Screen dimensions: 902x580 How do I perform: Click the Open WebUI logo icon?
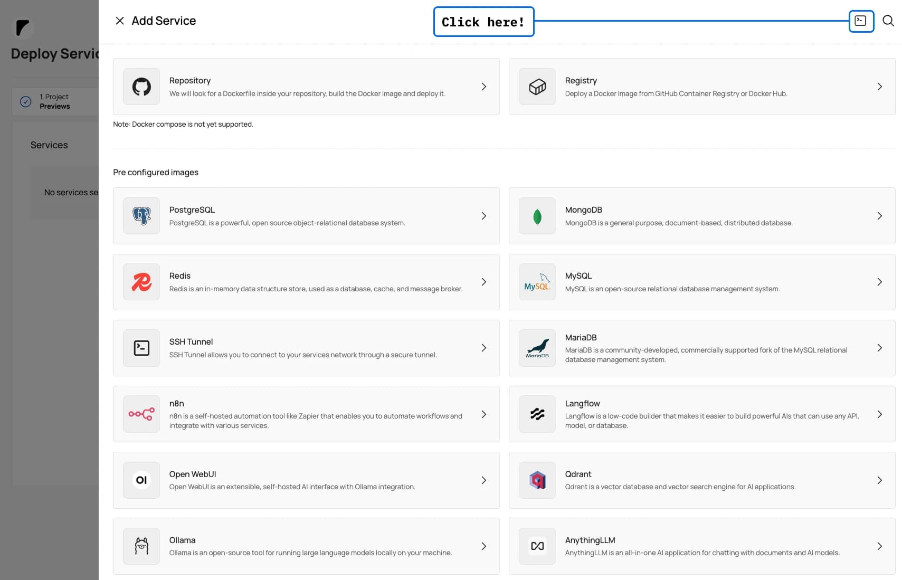pyautogui.click(x=141, y=480)
